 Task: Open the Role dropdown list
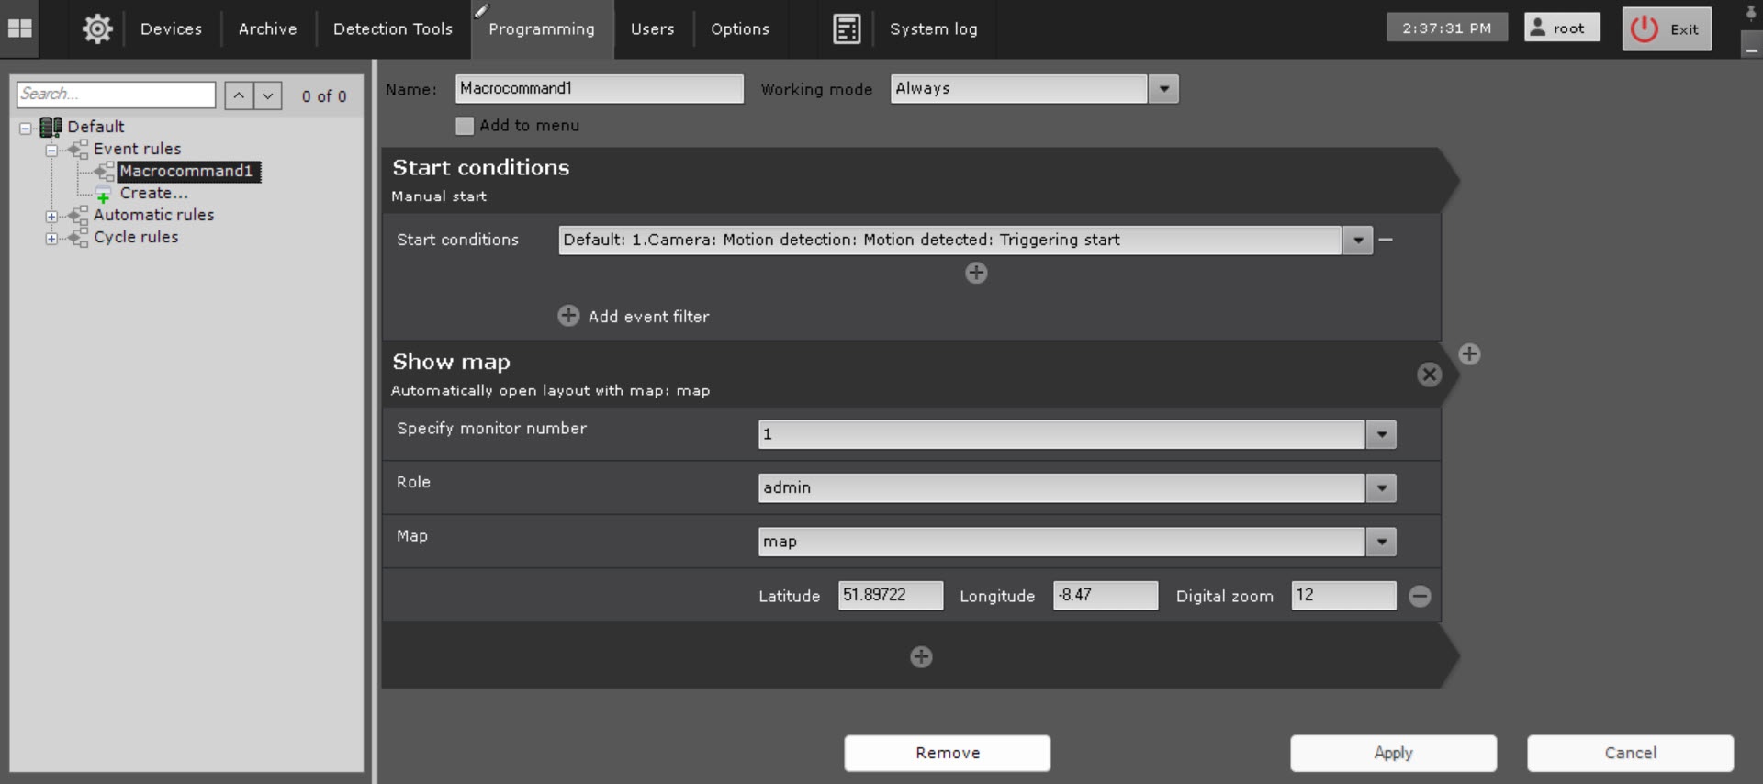(x=1381, y=488)
